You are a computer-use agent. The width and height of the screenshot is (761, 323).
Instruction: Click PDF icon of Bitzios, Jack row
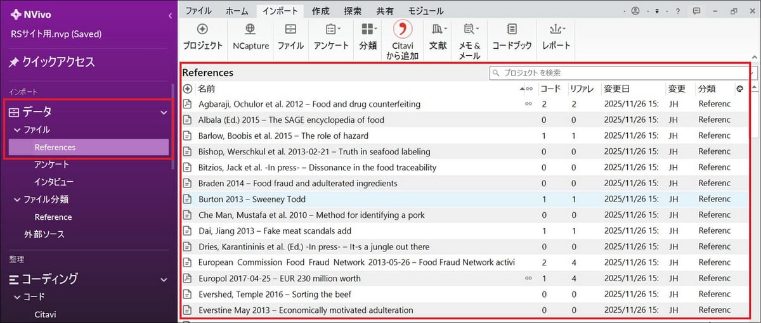[x=188, y=167]
